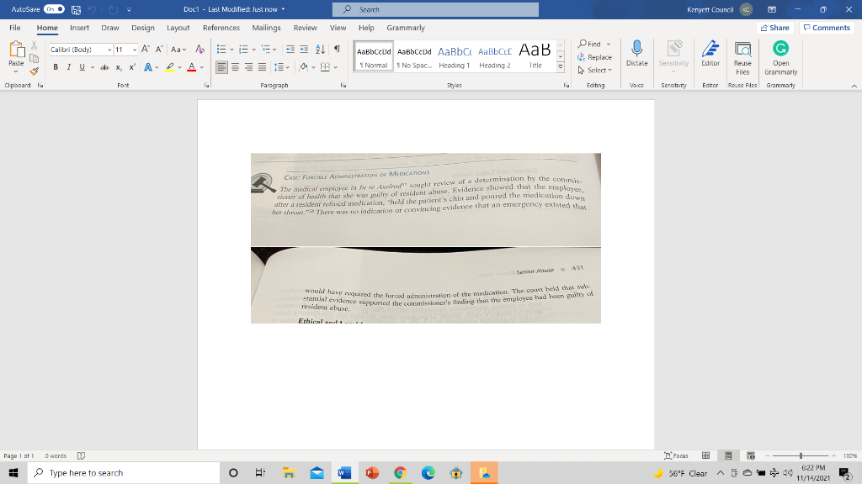Open PowerPoint from the taskbar

(x=372, y=472)
